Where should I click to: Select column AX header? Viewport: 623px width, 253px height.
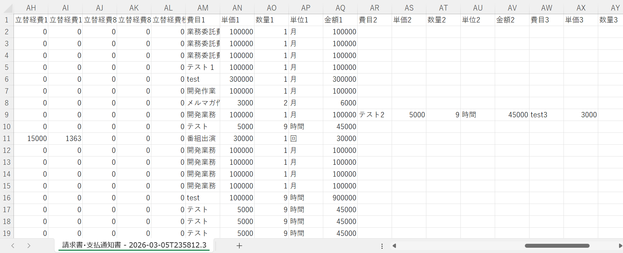(581, 8)
